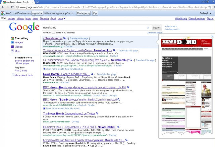Open Maps in the top navigation
The height and width of the screenshot is (147, 215).
pos(28,19)
